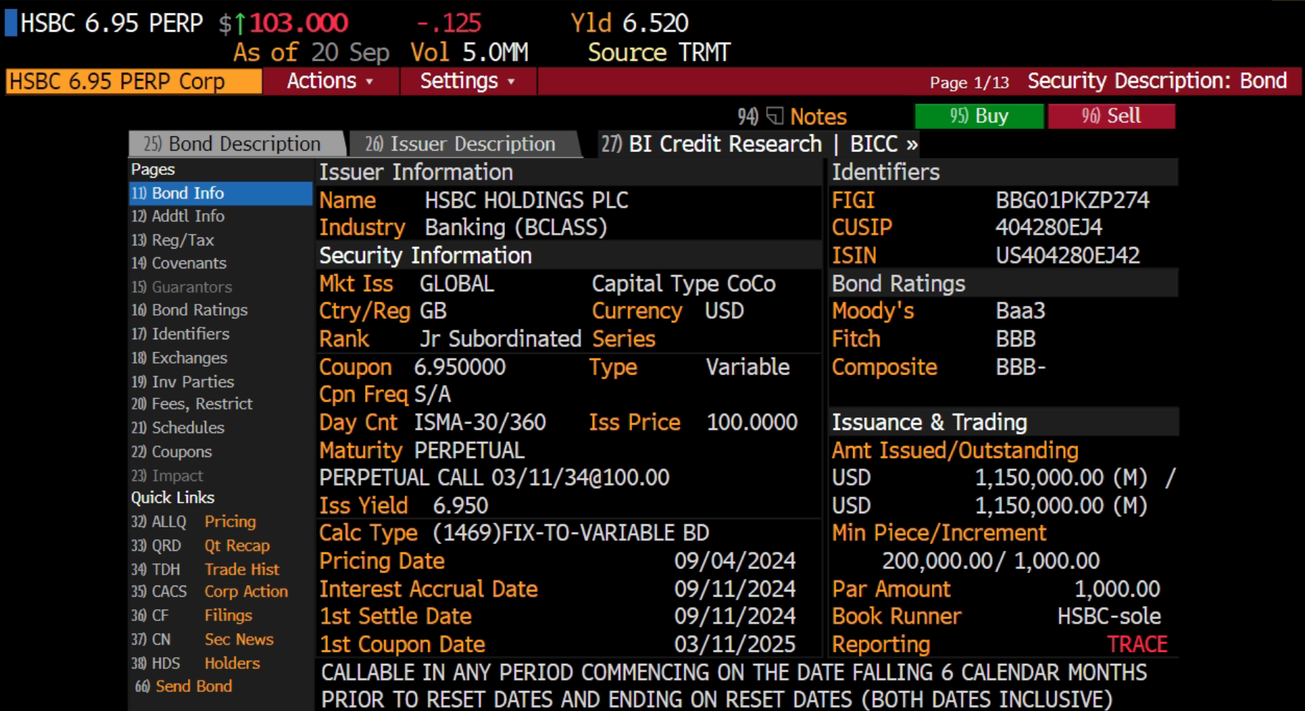The width and height of the screenshot is (1305, 711).
Task: Open the CACS Corp Action quick link
Action: (210, 592)
